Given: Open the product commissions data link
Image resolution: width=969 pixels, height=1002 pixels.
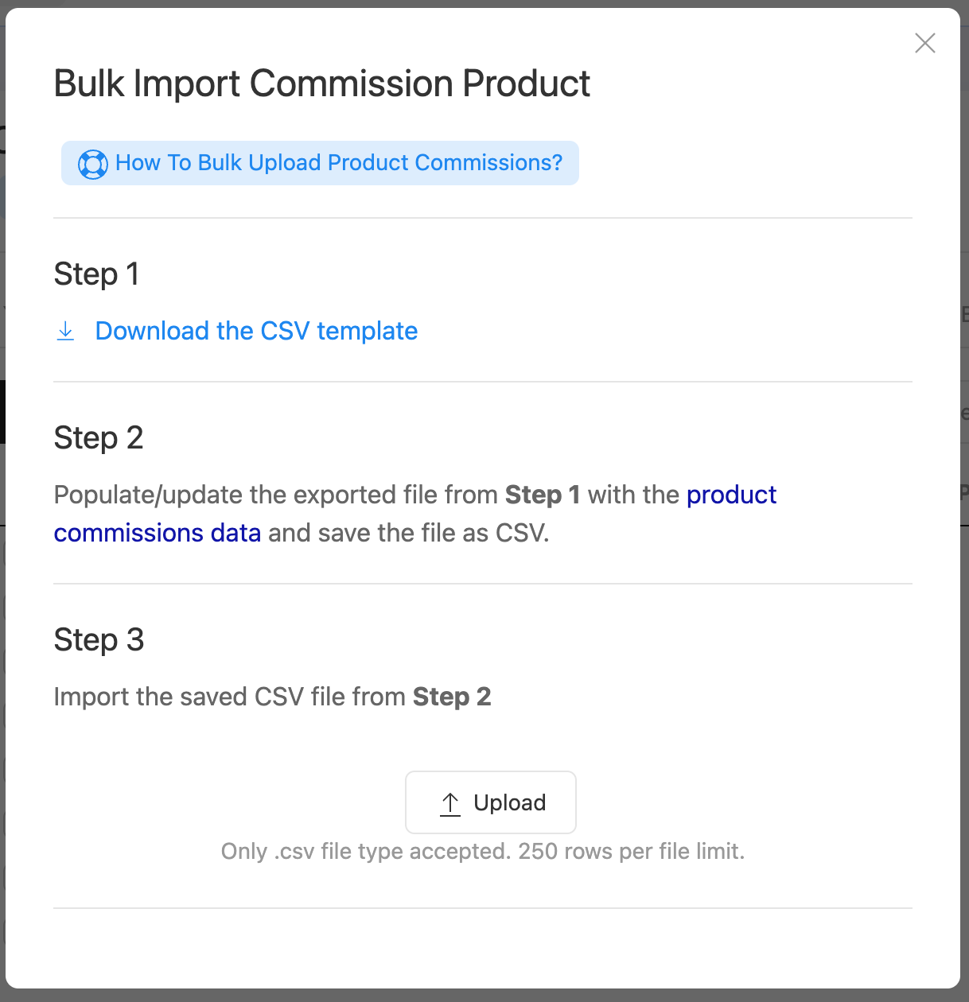Looking at the screenshot, I should [x=731, y=495].
